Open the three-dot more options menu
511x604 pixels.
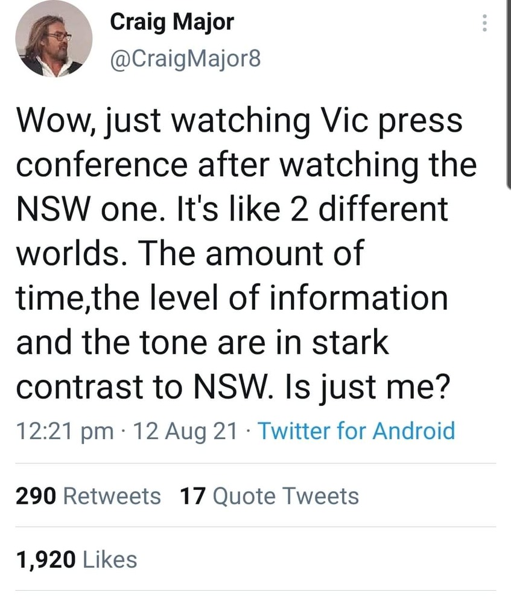coord(483,24)
